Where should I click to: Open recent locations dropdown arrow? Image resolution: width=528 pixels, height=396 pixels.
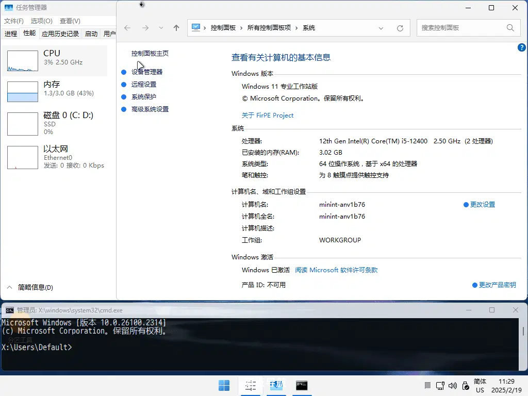[161, 28]
